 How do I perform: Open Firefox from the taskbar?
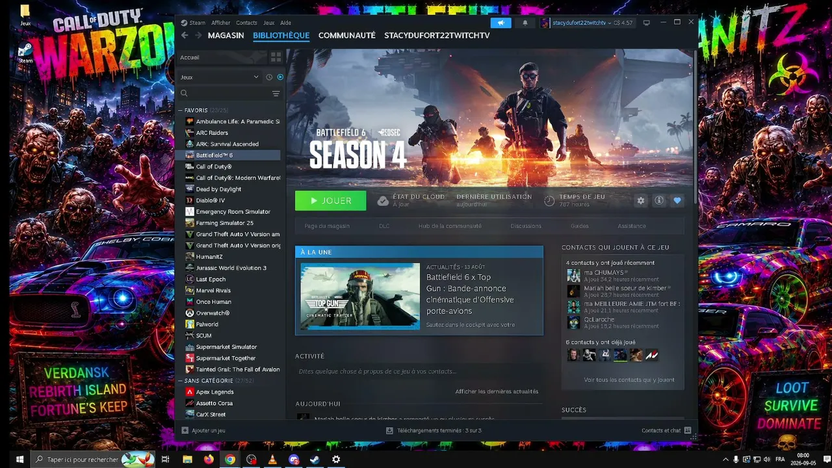[x=209, y=460]
